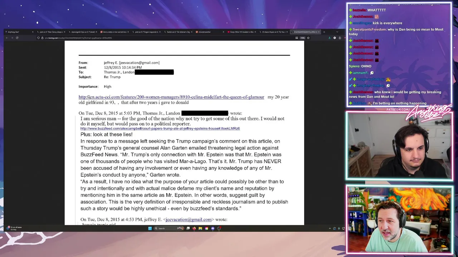Close the 'Anything Else?' tab
The image size is (458, 257).
point(33,32)
